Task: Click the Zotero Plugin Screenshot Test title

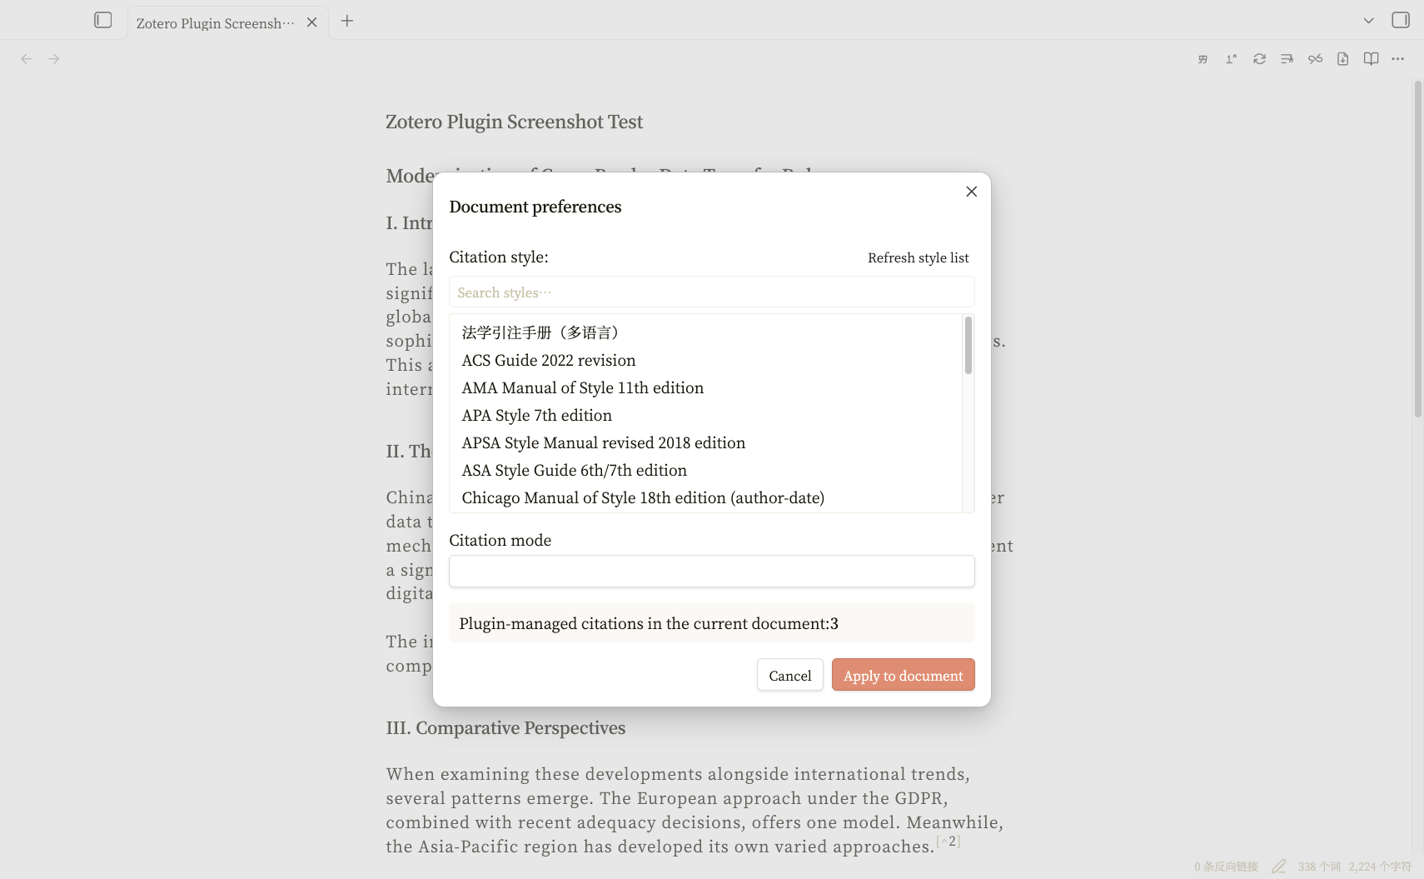Action: click(515, 122)
